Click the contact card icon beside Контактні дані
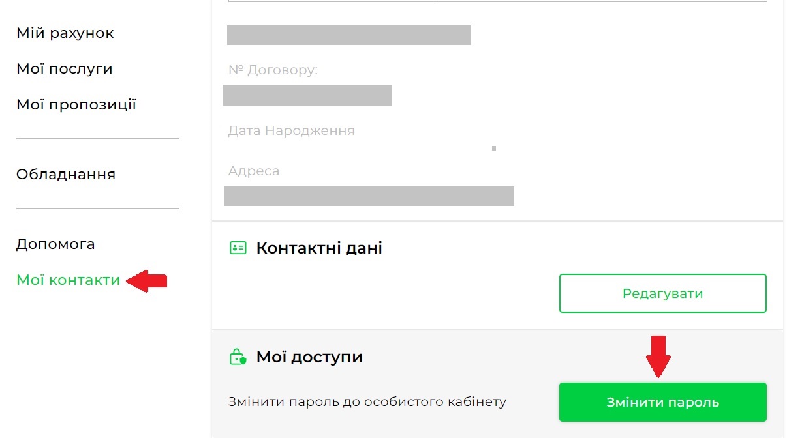This screenshot has height=438, width=787. point(238,248)
